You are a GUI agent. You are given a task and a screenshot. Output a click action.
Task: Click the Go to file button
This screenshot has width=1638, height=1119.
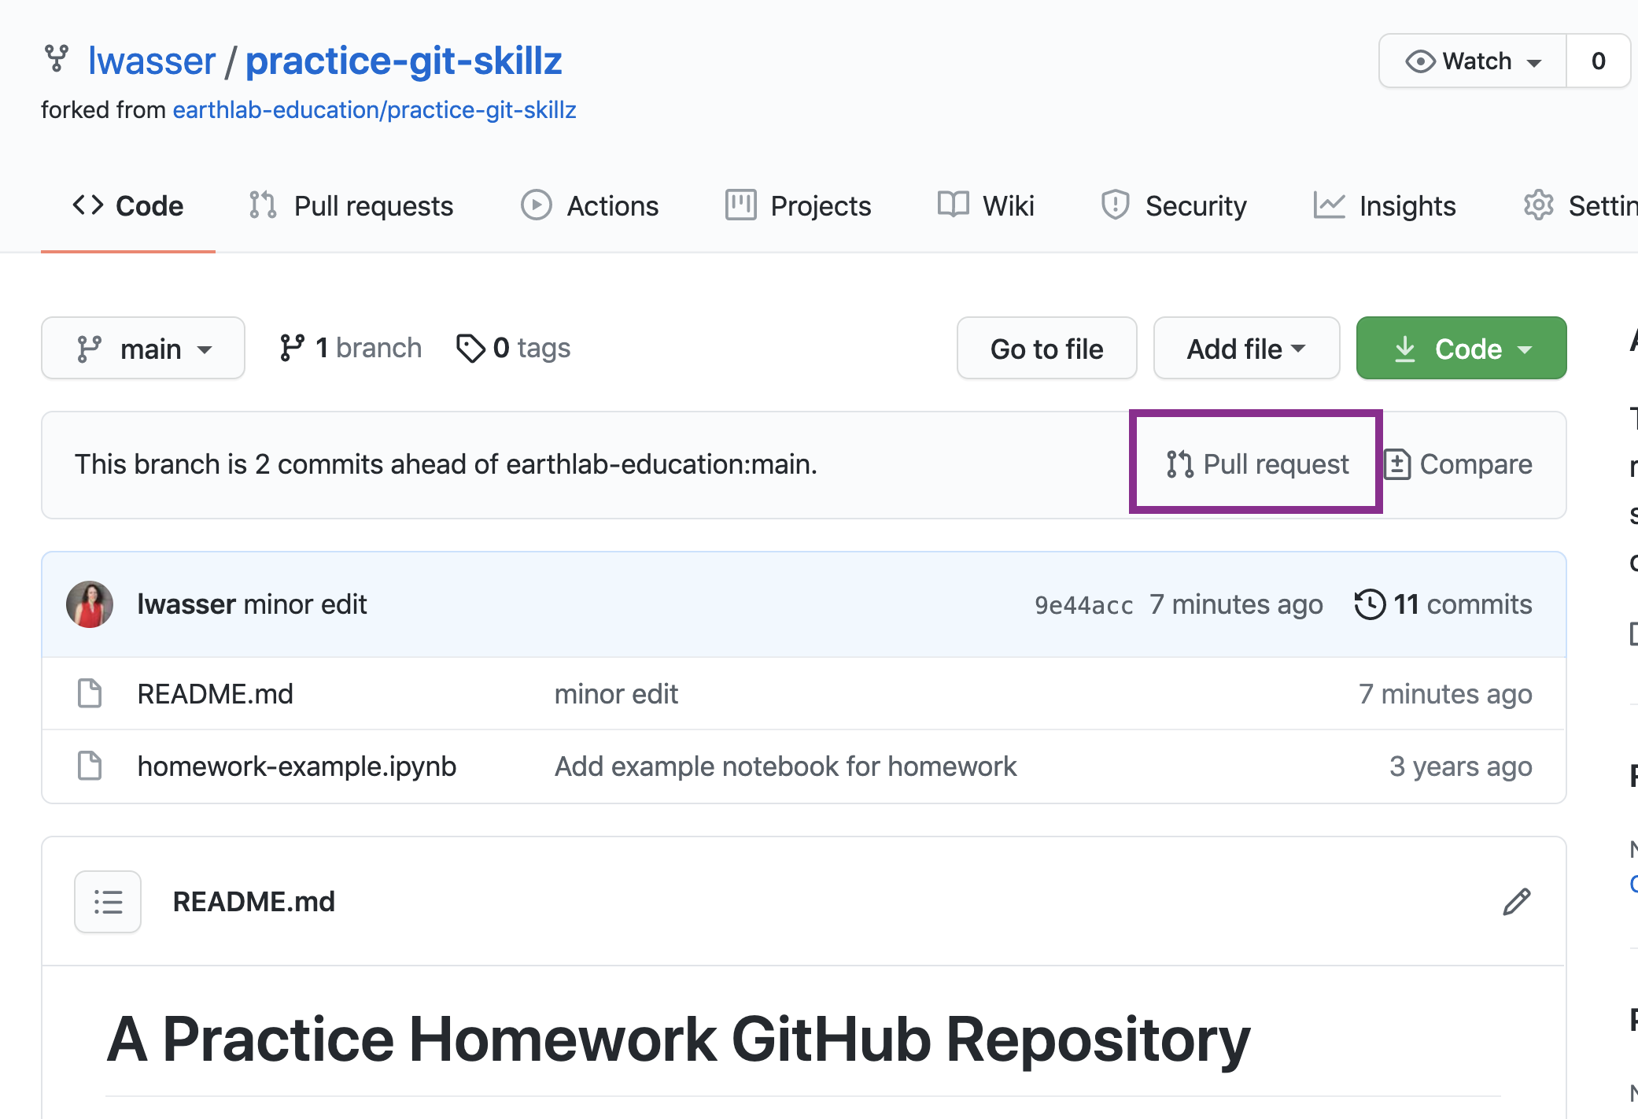(1047, 349)
